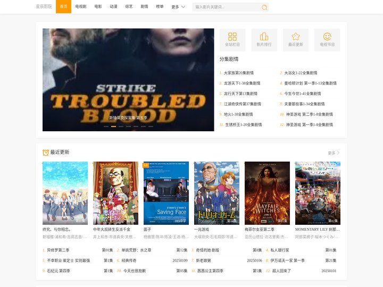Screen dimensions: 383x287
Task: Click the search magnifier icon
Action: click(x=264, y=7)
